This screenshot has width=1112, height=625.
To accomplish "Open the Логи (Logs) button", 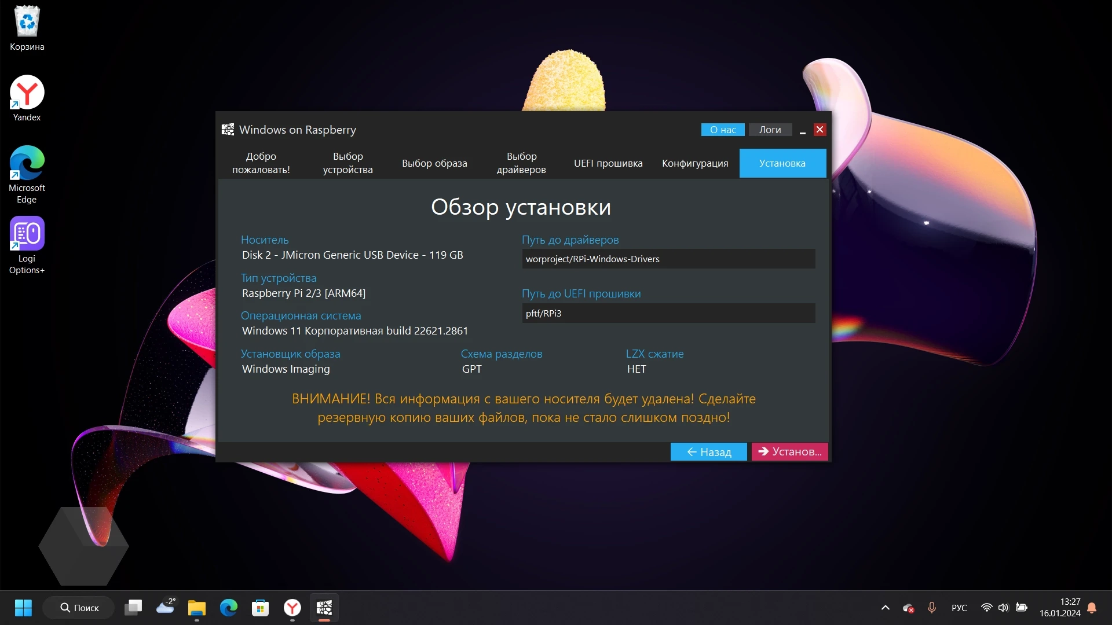I will pos(770,130).
